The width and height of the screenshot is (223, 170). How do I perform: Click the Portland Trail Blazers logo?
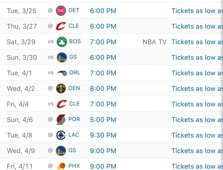pyautogui.click(x=61, y=120)
